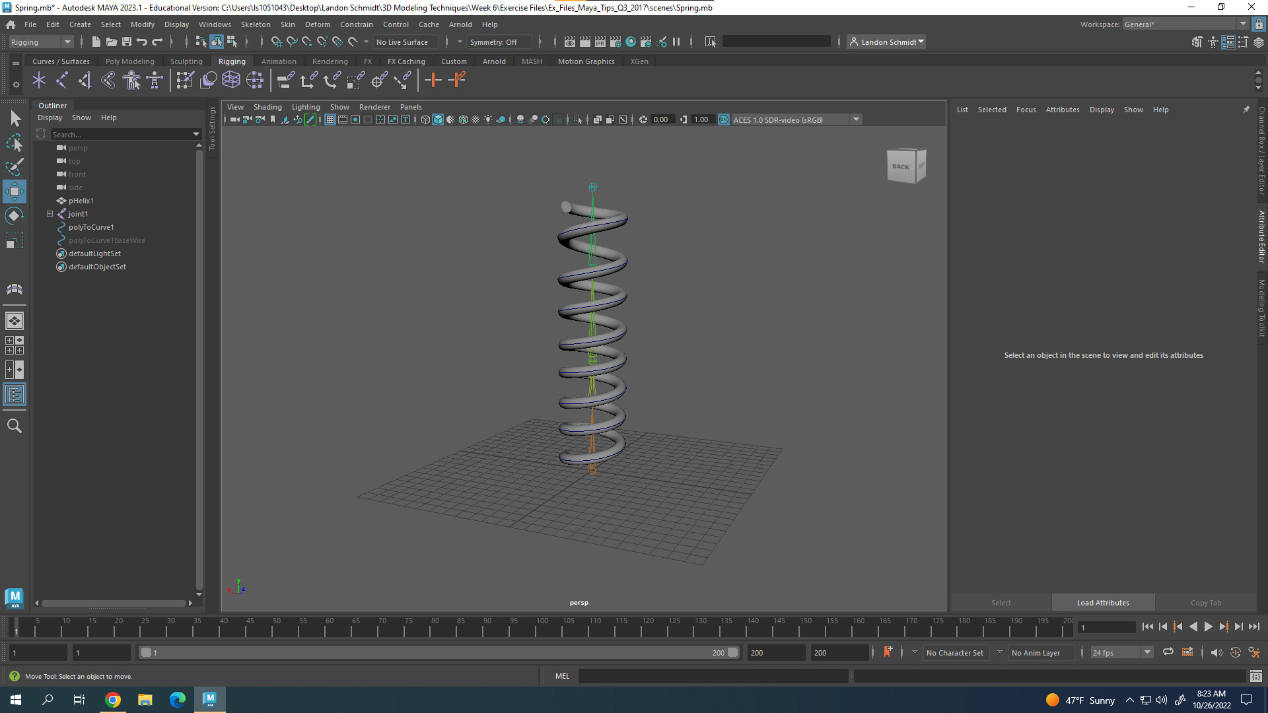Click the Snap to Grids magnet icon
The height and width of the screenshot is (713, 1268).
click(277, 42)
